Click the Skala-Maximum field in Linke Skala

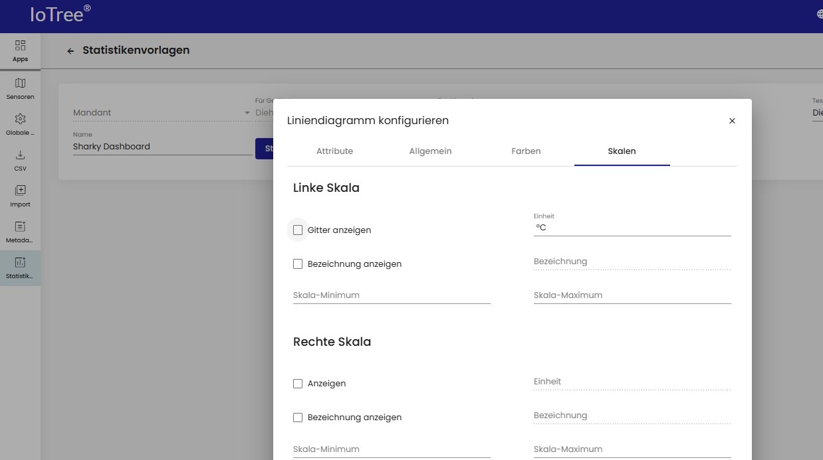pos(632,295)
